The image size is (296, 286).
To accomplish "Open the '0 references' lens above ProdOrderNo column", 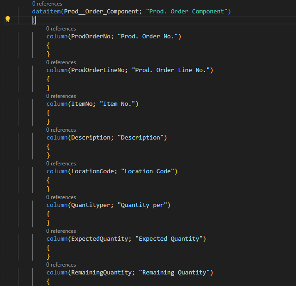I will [x=61, y=29].
